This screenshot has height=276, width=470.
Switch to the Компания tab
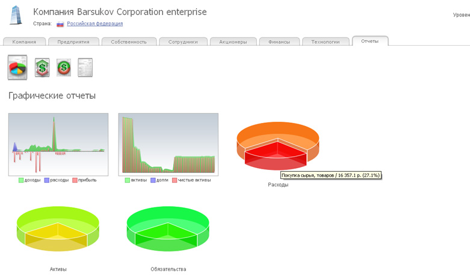click(x=24, y=42)
